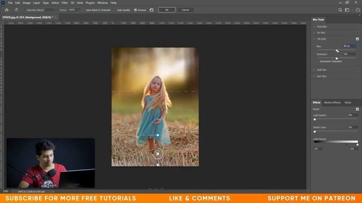Click the share icon at top right

click(x=358, y=10)
